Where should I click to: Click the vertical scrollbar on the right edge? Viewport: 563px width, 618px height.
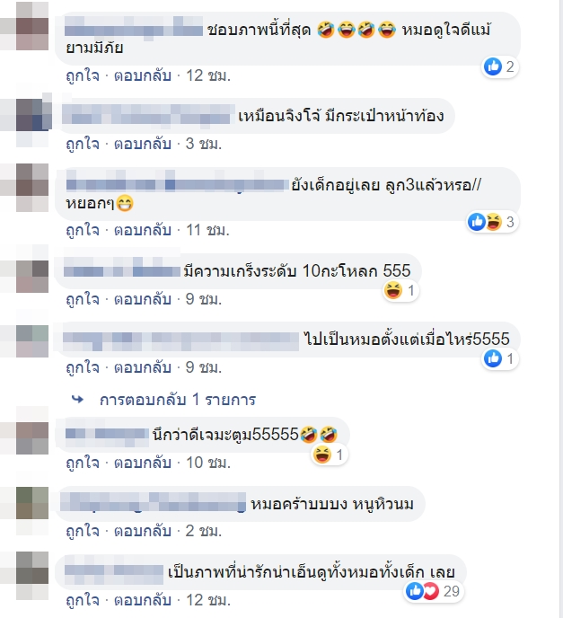pos(561,309)
